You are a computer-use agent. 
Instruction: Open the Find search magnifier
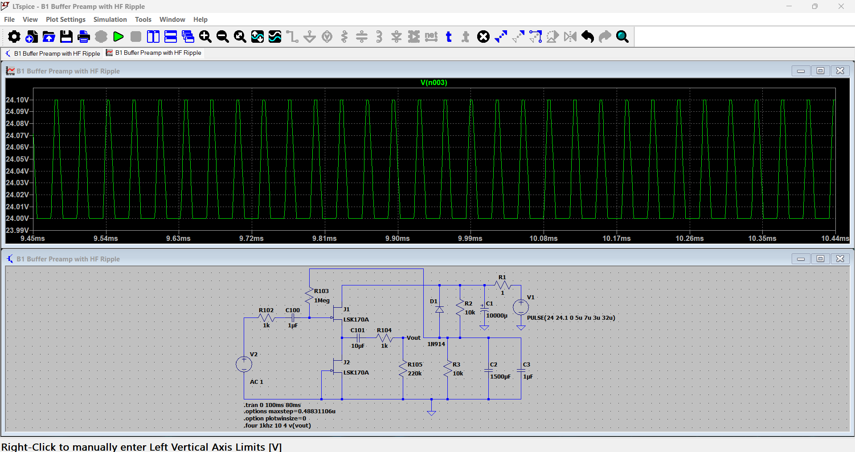click(622, 37)
